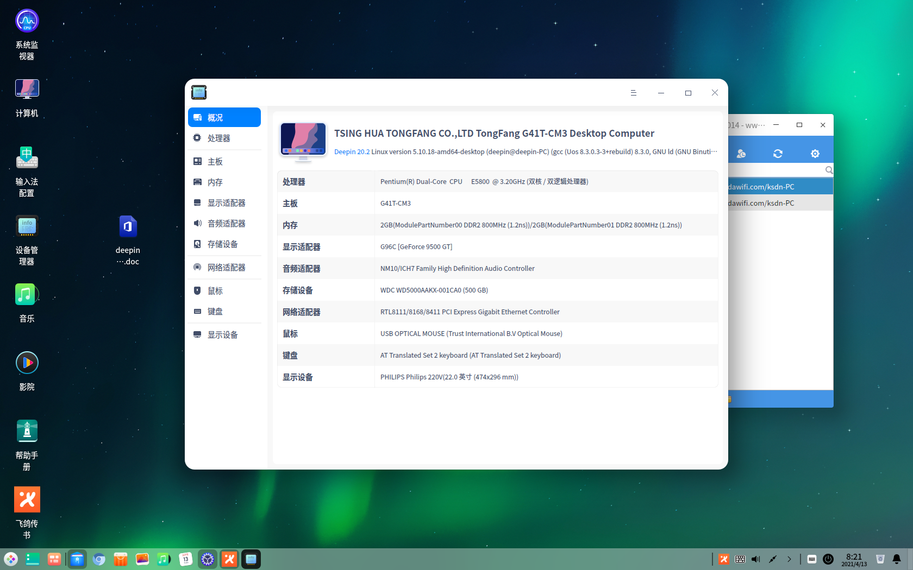Open 内存 memory section in sidebar
This screenshot has height=570, width=913.
tap(224, 182)
